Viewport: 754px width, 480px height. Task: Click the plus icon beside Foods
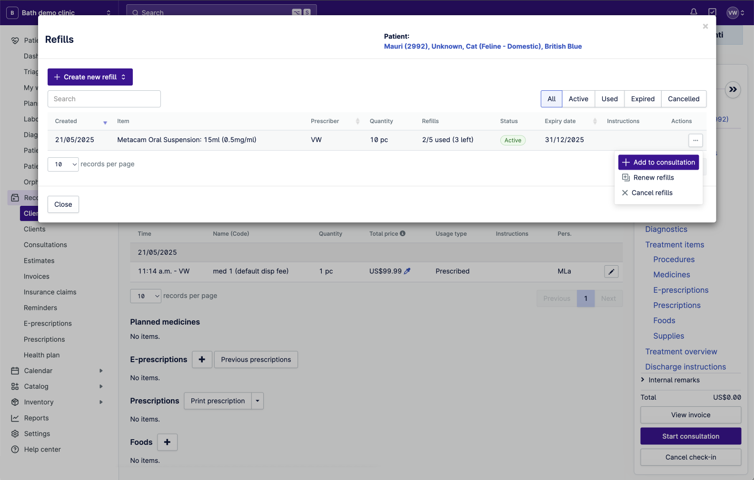[167, 442]
